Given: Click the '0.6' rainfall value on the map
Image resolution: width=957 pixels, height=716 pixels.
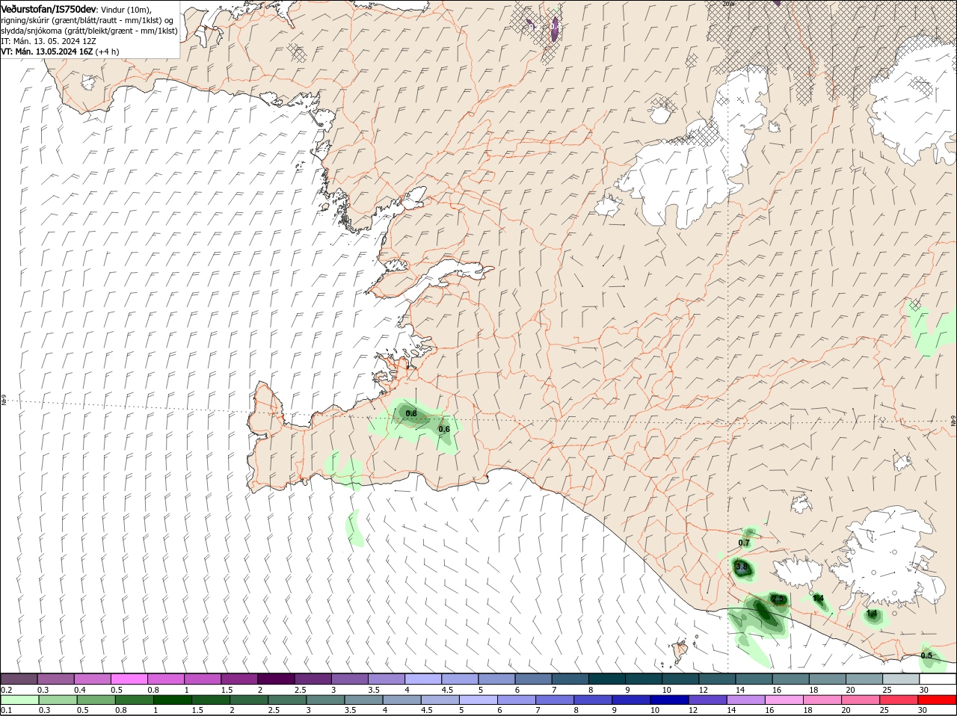Looking at the screenshot, I should (x=444, y=429).
